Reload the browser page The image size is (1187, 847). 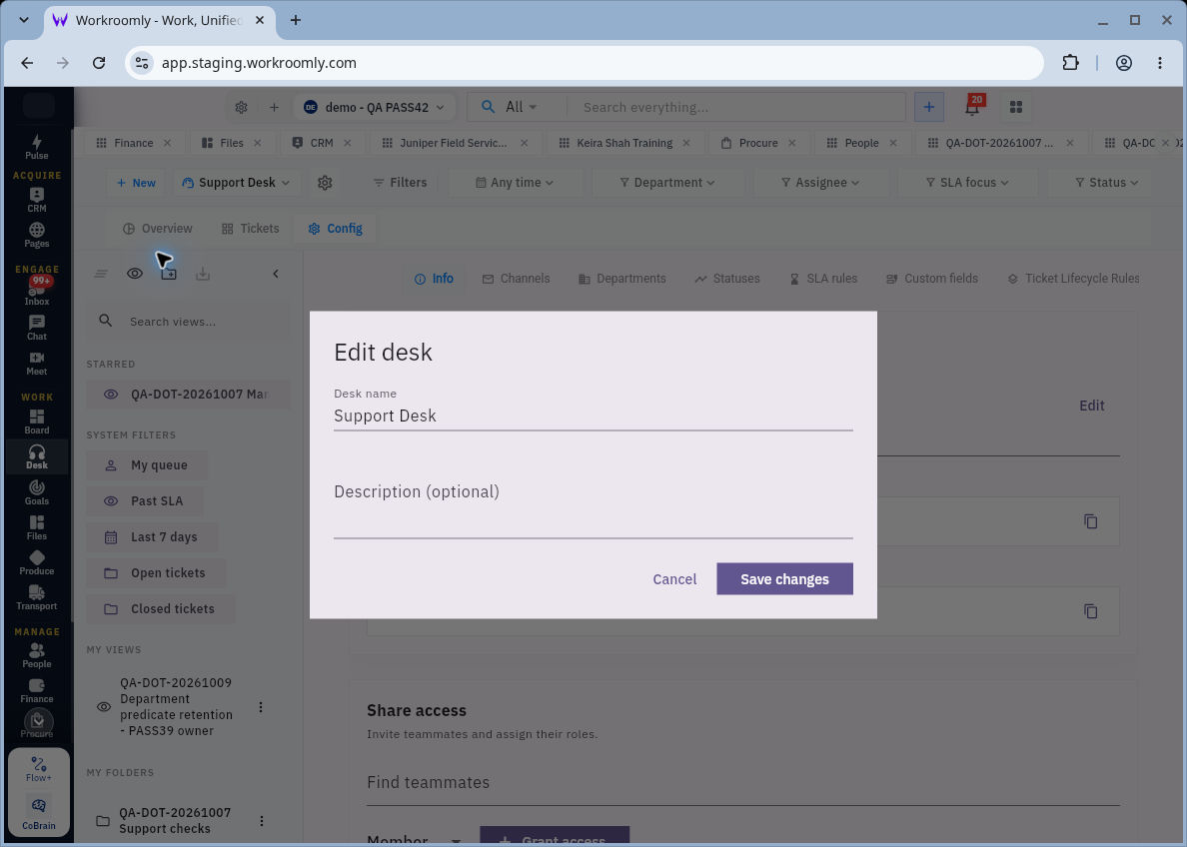pos(98,63)
